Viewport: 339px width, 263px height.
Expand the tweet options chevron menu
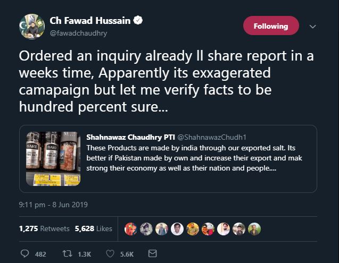pyautogui.click(x=312, y=26)
